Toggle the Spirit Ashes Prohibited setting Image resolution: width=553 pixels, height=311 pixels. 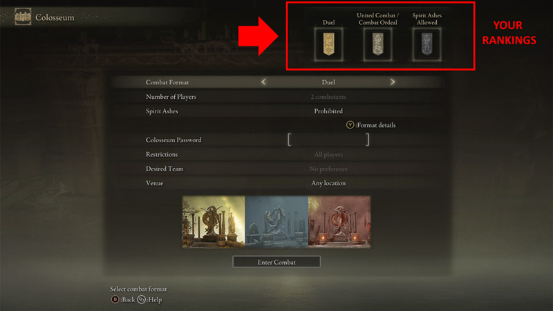[x=328, y=111]
